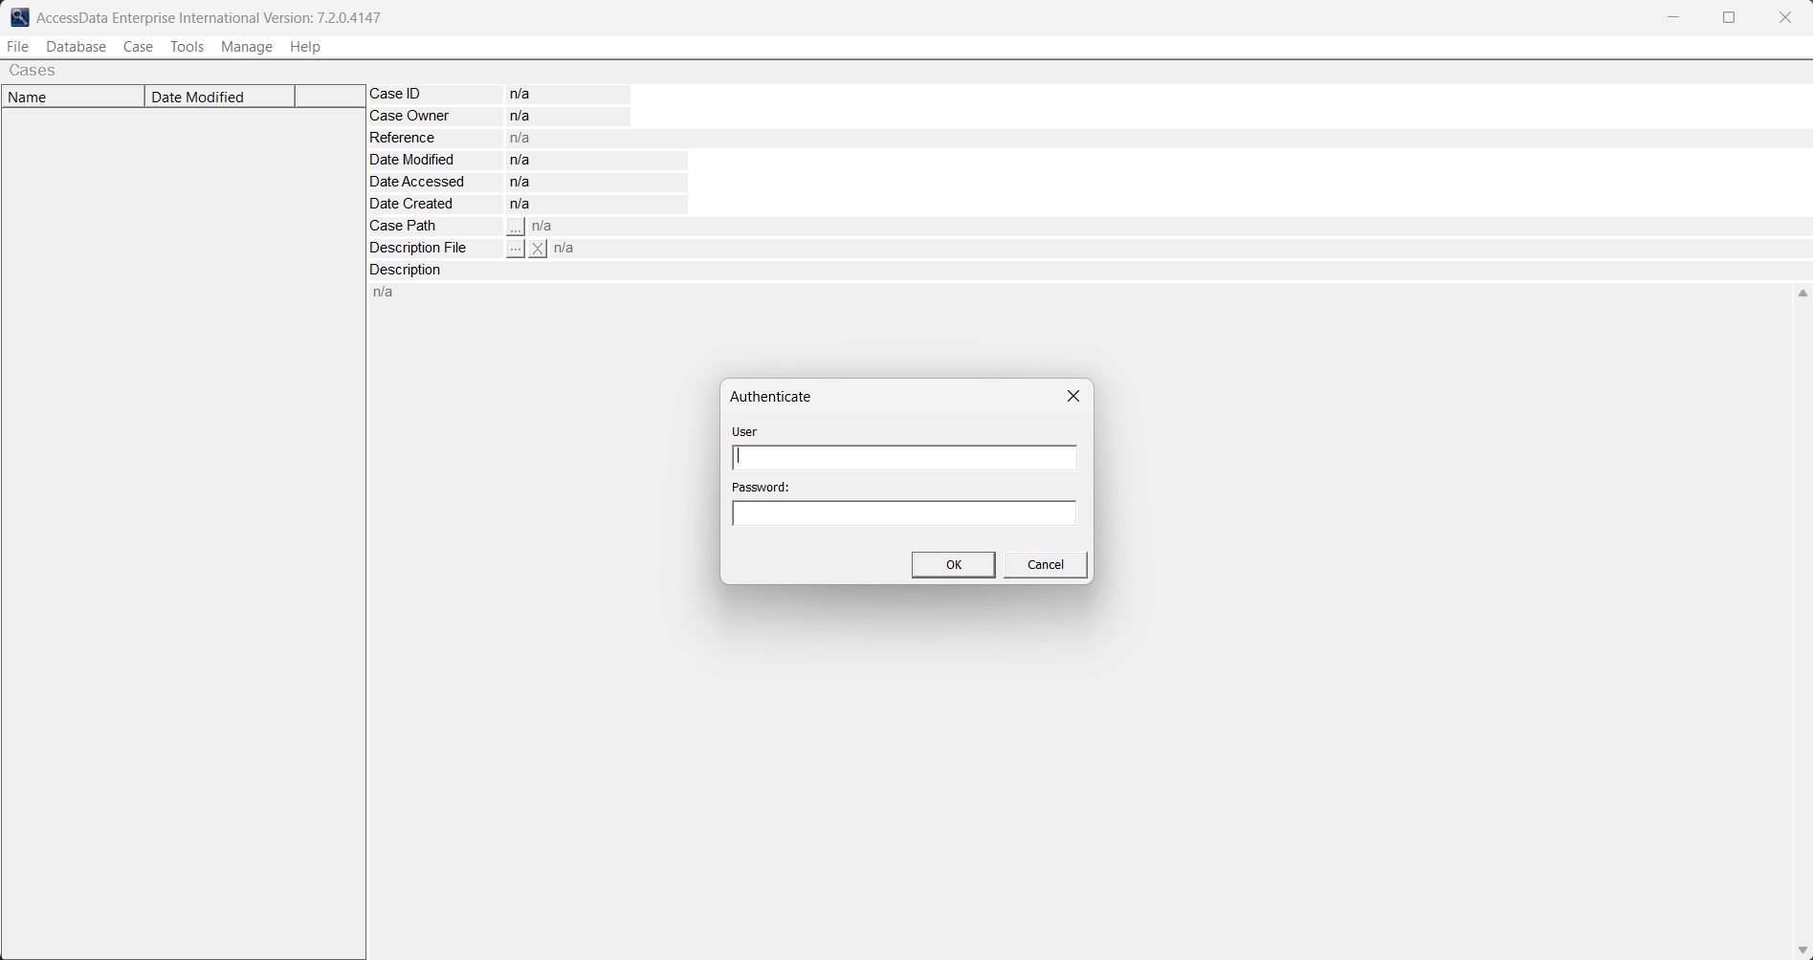Minimize the AccessData window
Viewport: 1813px width, 960px height.
coord(1673,17)
